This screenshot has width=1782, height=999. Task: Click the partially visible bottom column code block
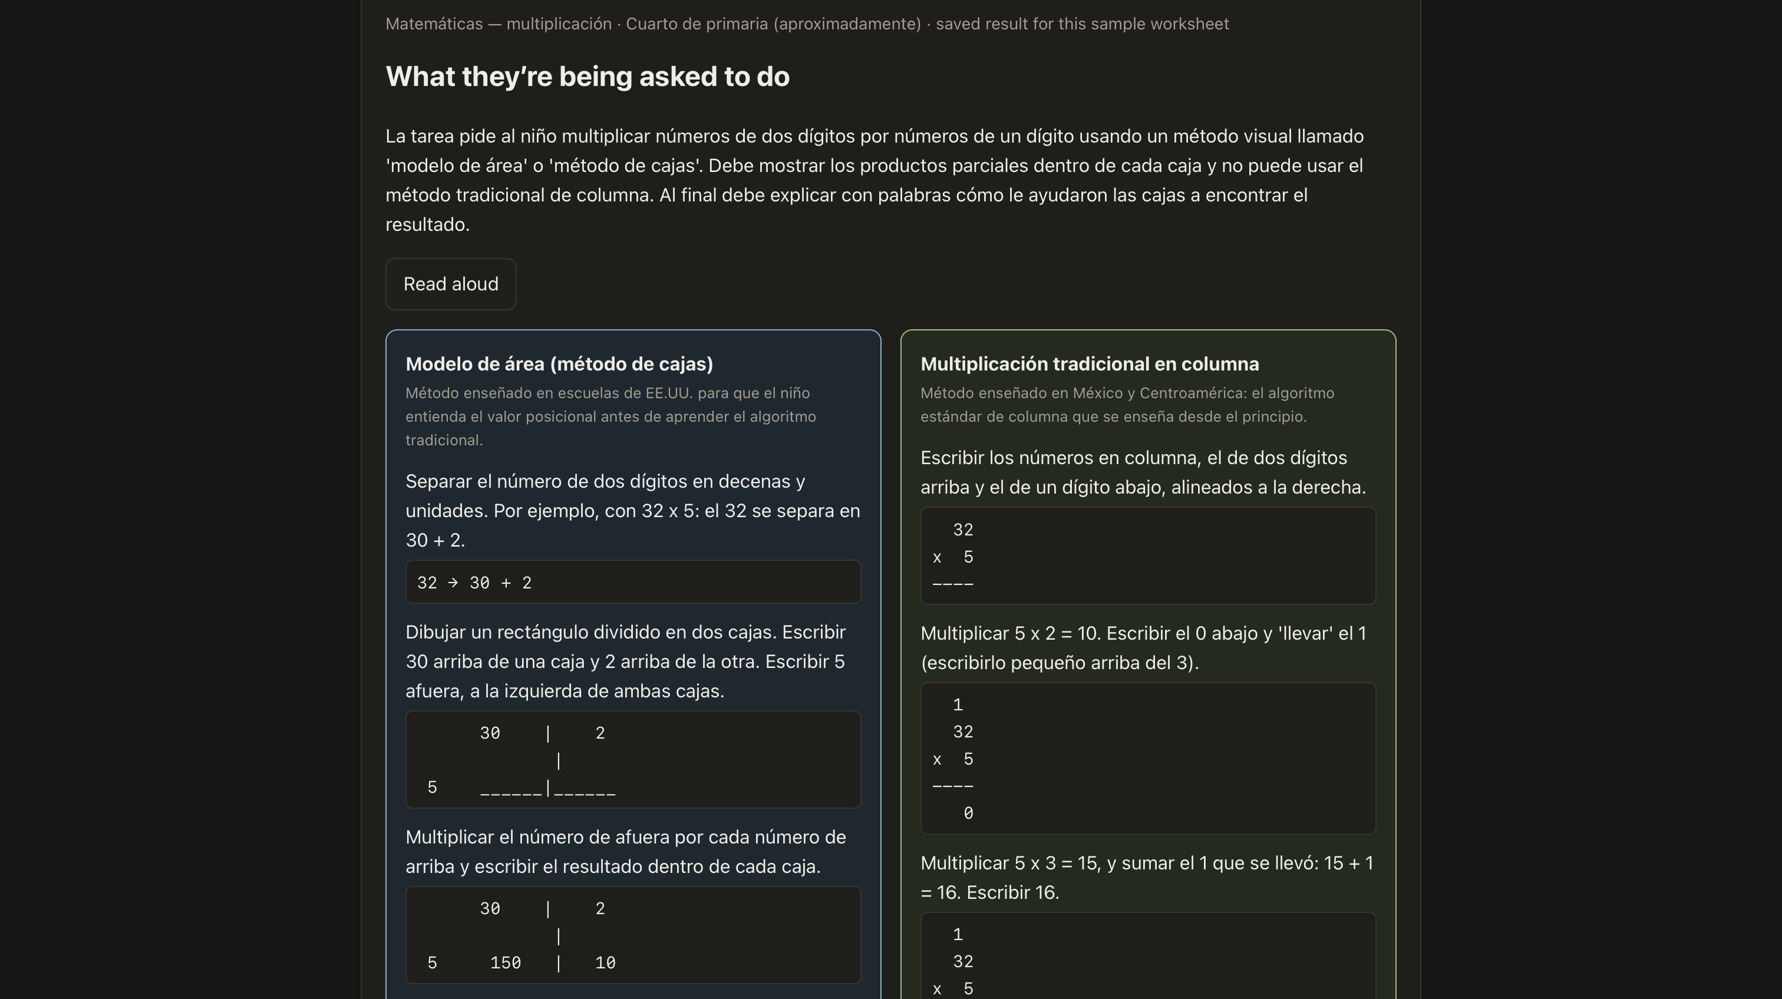tap(1148, 956)
